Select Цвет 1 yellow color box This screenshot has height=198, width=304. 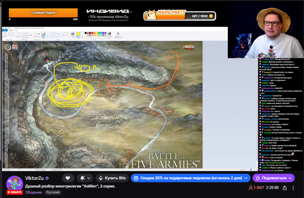[x=78, y=35]
